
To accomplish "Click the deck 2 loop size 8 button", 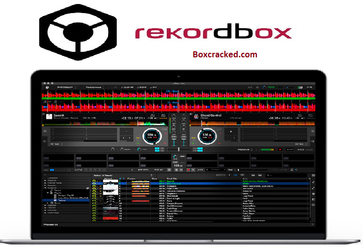I will click(231, 131).
